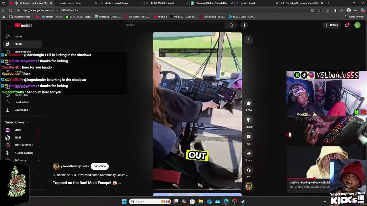The height and width of the screenshot is (206, 367).
Task: Open Stream – Aircast bookmark
Action: click(52, 17)
